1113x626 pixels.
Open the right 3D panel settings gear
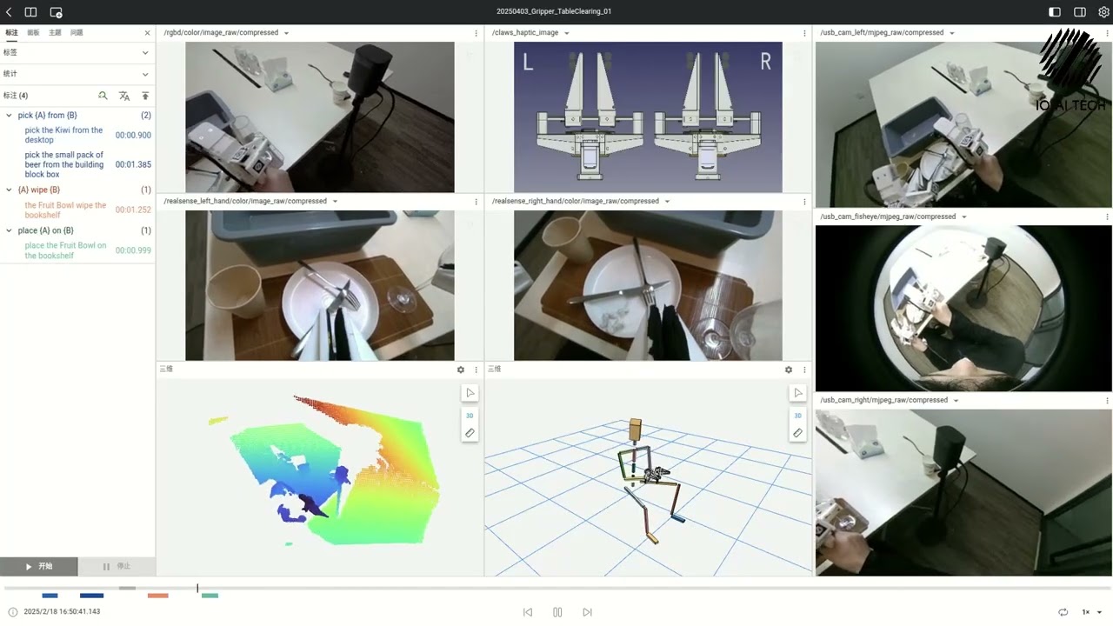(x=789, y=370)
